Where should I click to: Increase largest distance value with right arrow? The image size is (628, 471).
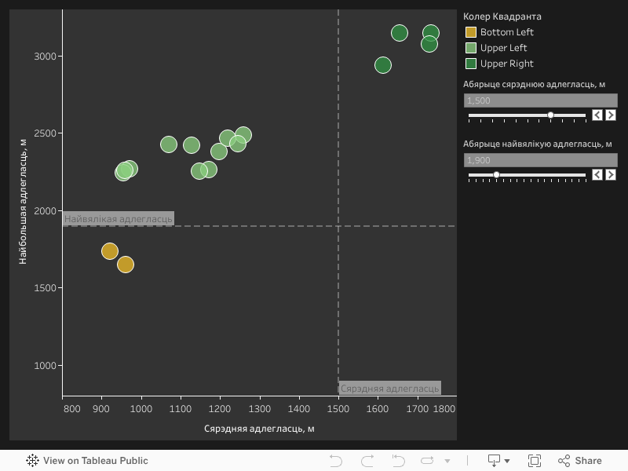tap(610, 175)
